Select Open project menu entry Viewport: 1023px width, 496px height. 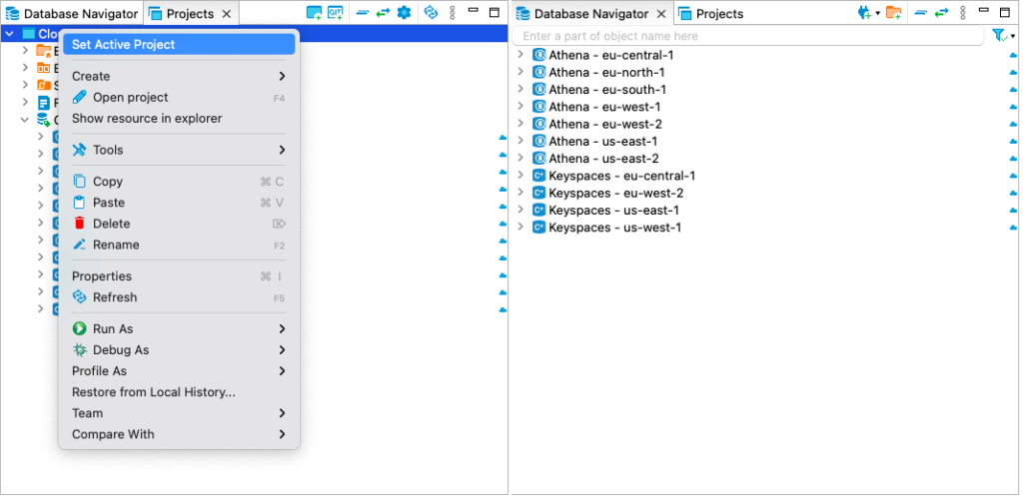click(x=179, y=97)
